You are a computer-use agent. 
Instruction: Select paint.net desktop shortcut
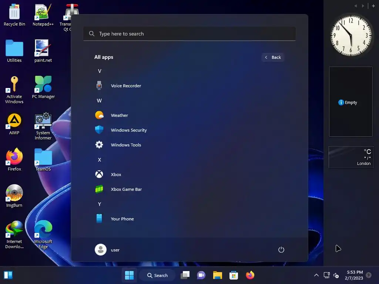43,51
